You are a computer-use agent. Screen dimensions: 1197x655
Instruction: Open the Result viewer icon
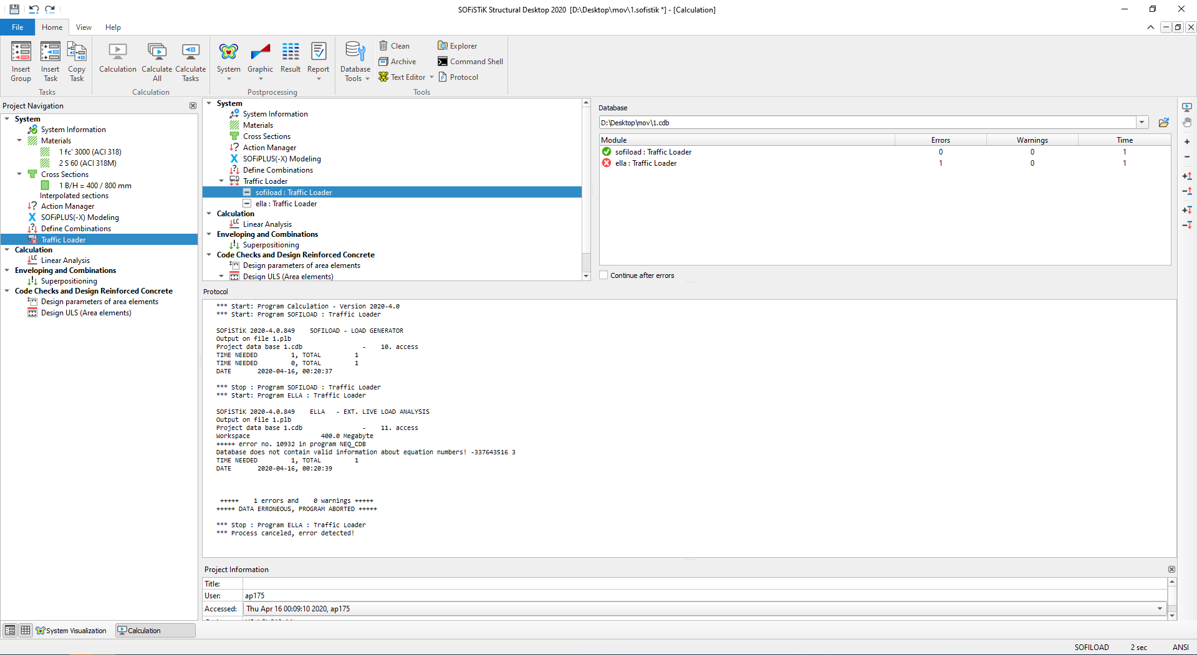[x=291, y=57]
